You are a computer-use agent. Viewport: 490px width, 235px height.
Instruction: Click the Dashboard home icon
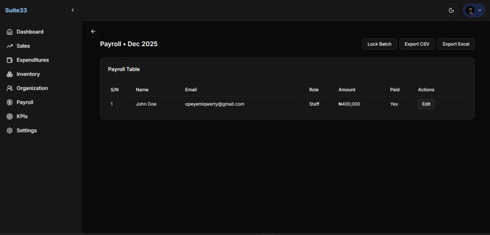tap(10, 32)
